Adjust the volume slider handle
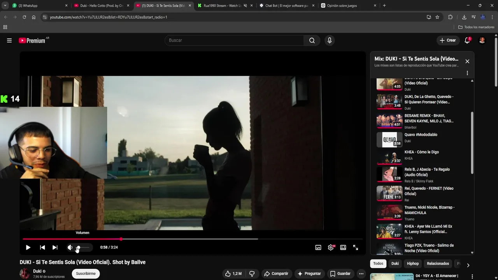This screenshot has height=280, width=498. click(x=78, y=247)
